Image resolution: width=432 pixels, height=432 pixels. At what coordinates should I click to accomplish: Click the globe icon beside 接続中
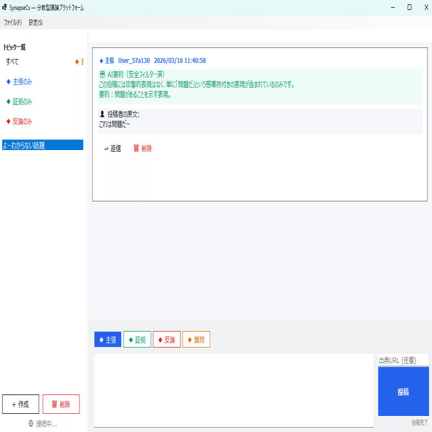point(31,423)
